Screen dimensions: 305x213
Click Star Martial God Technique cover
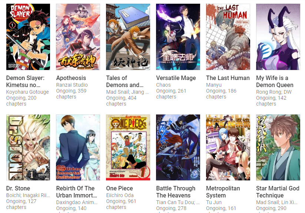click(x=278, y=147)
